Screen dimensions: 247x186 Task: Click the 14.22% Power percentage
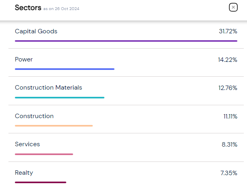[228, 59]
